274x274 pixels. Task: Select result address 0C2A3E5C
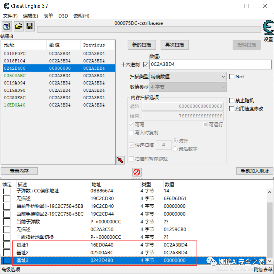coord(15,97)
